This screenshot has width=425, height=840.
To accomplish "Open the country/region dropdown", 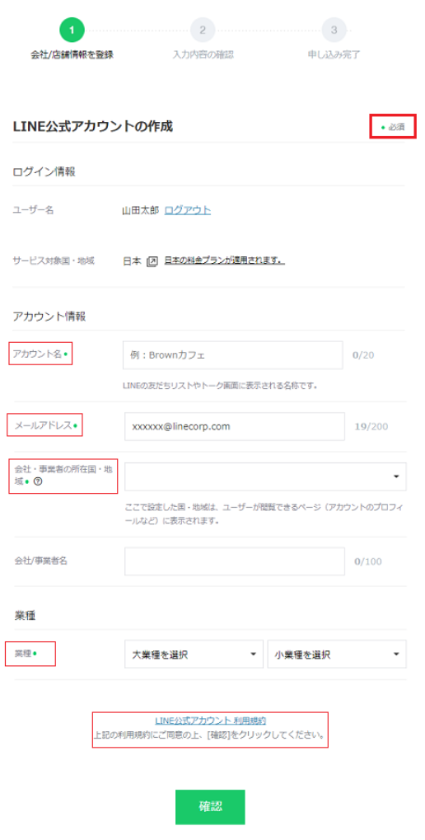I will point(265,476).
